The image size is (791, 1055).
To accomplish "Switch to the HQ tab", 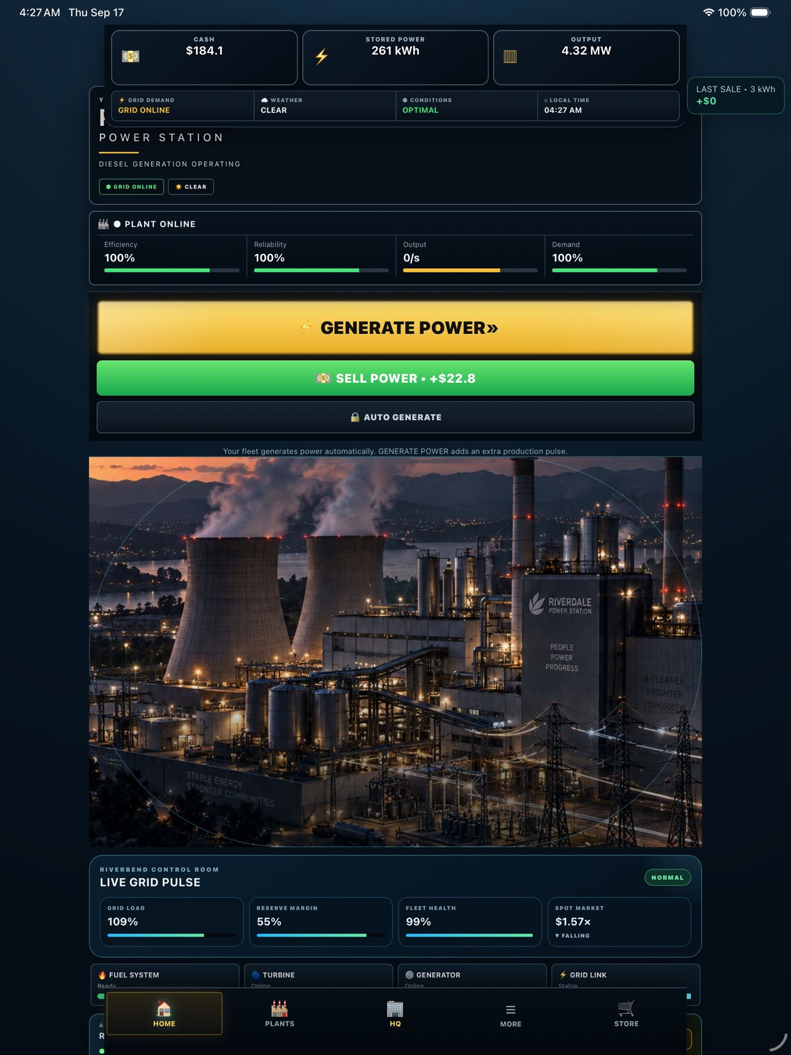I will coord(395,1013).
